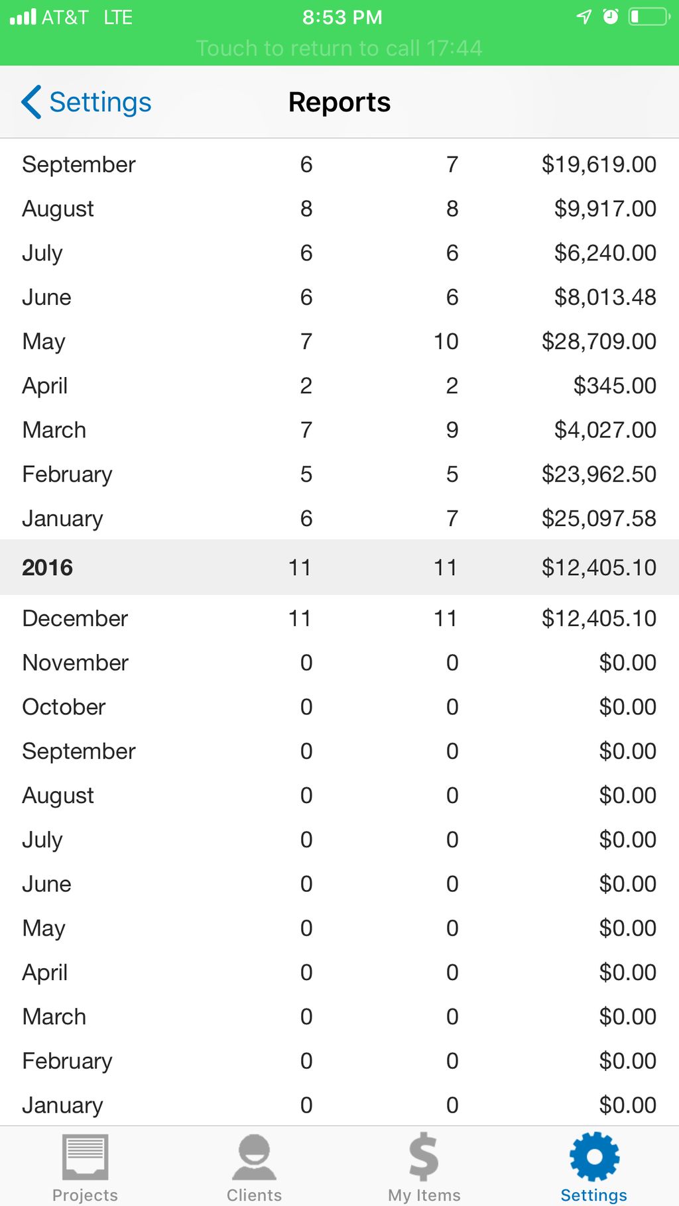Image resolution: width=679 pixels, height=1206 pixels.
Task: Open the April row with $345.00
Action: [339, 386]
